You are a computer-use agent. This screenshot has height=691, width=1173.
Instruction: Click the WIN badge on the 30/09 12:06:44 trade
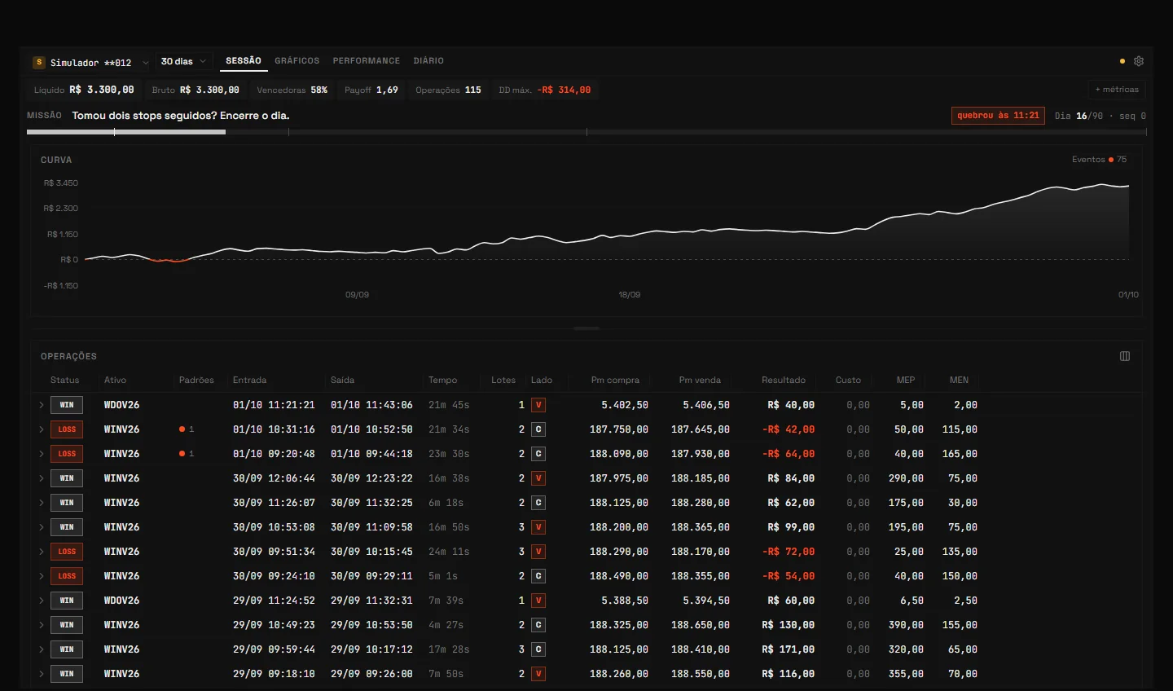(x=67, y=478)
